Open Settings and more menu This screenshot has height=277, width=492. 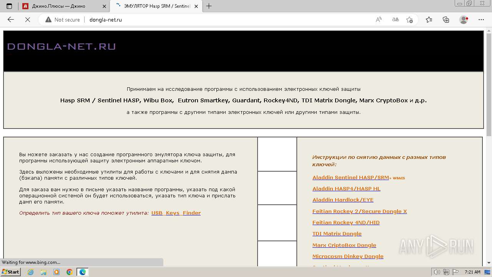(x=481, y=20)
